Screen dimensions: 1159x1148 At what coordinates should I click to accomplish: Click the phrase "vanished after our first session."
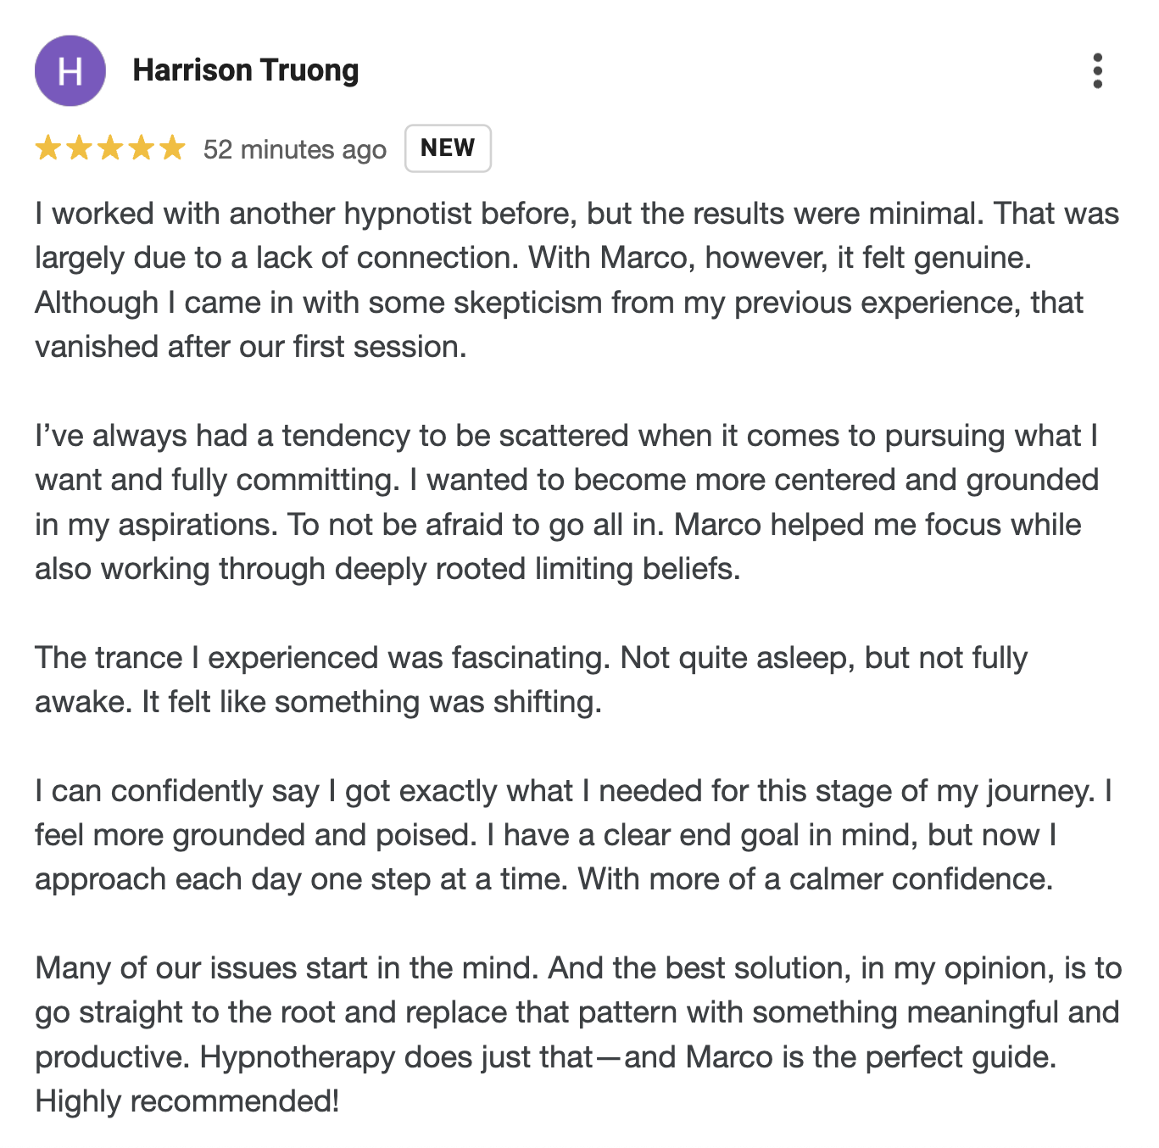coord(251,347)
